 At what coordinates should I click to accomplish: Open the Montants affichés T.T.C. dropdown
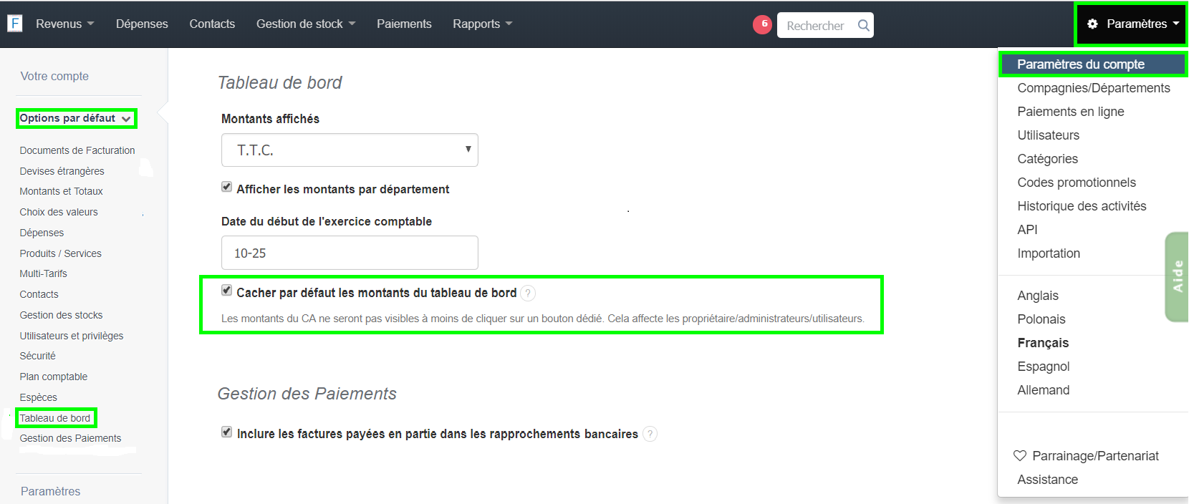(350, 150)
